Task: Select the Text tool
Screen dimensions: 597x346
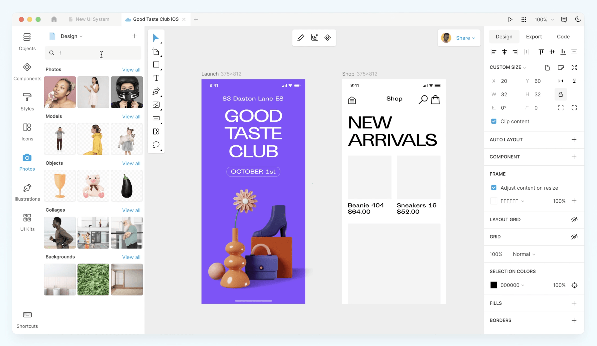Action: click(156, 78)
